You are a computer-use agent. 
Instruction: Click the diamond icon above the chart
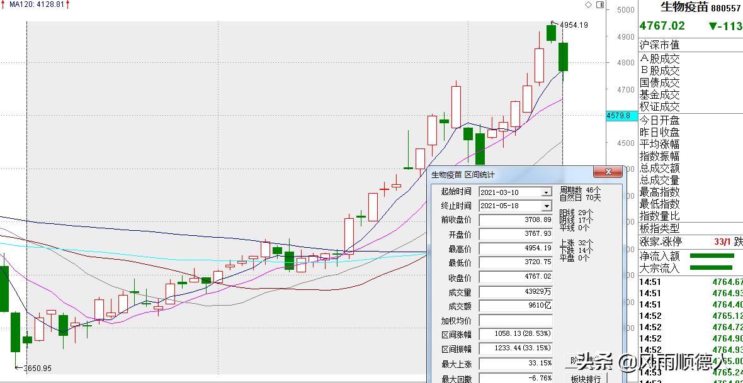point(589,5)
